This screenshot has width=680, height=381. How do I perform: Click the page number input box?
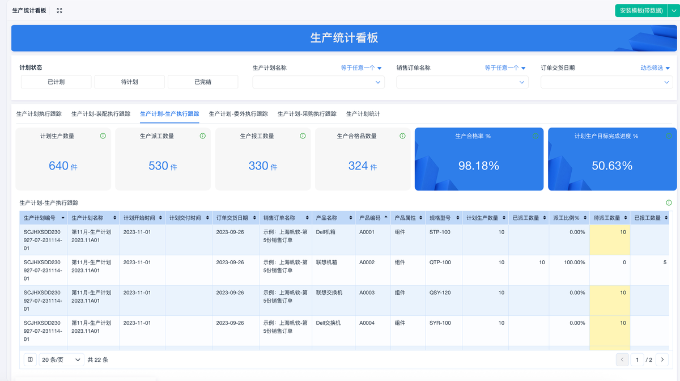637,359
